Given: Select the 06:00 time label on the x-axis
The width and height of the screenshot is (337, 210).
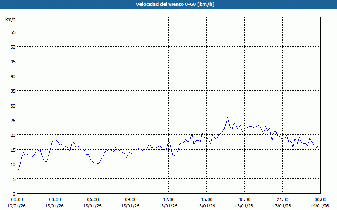Looking at the screenshot, I should (x=93, y=199).
